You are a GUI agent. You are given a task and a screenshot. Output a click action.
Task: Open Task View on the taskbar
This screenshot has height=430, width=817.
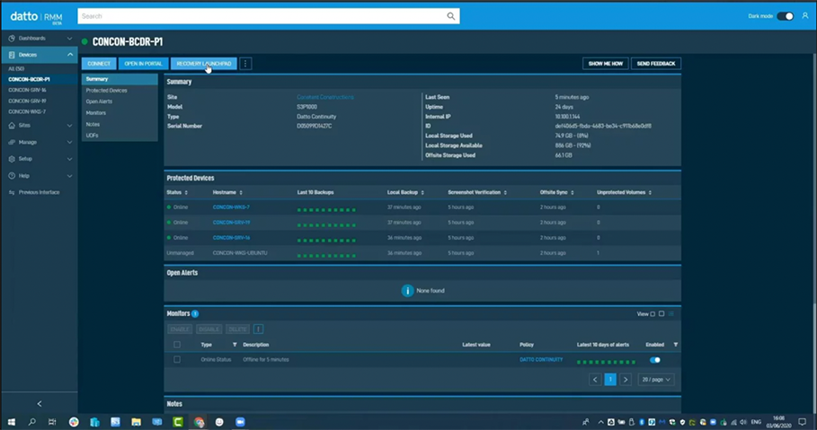(x=52, y=422)
